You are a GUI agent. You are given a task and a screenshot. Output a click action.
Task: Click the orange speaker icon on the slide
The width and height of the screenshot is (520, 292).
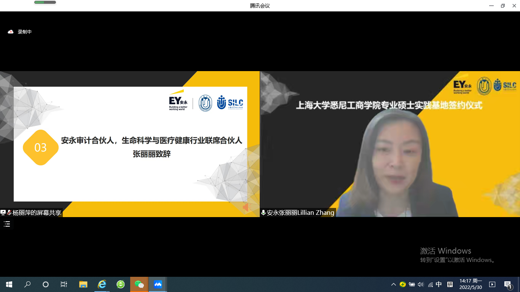point(246,207)
